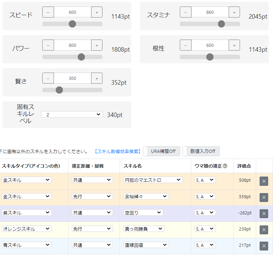Click the スタミナ slider handle
Viewport: 273px width, 255px height.
[221, 24]
